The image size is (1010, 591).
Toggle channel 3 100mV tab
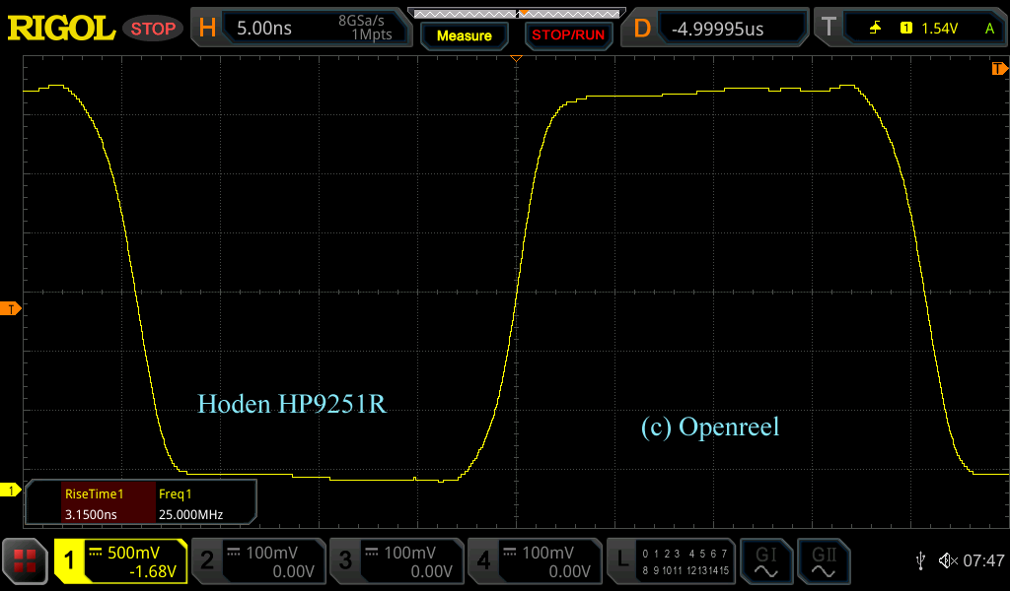point(397,561)
